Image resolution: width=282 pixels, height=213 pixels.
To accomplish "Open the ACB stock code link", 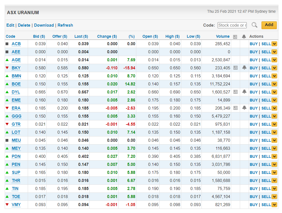I will (16, 44).
